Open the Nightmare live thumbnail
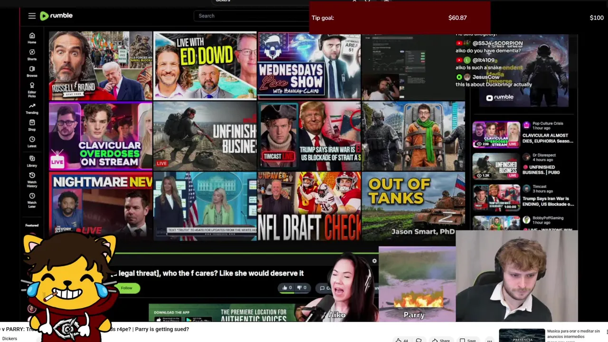The width and height of the screenshot is (608, 342). click(100, 205)
